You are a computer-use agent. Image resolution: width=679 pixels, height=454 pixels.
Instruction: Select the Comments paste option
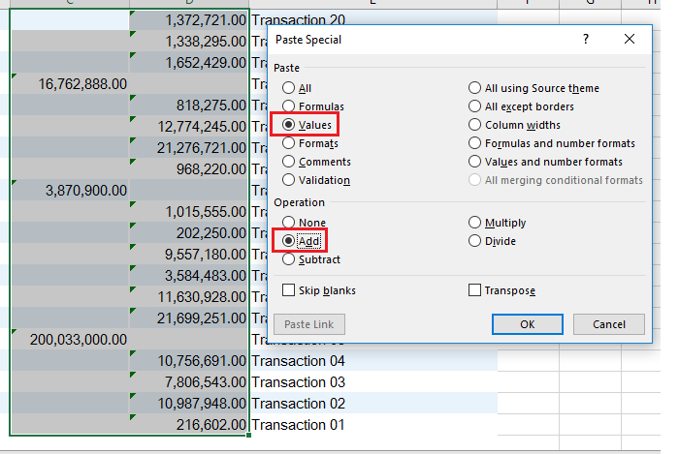click(288, 163)
